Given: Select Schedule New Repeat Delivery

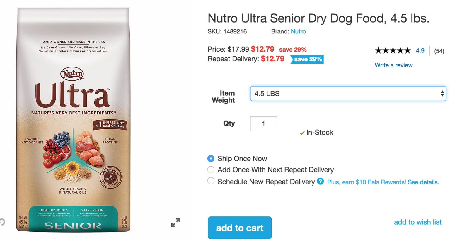Looking at the screenshot, I should point(210,181).
